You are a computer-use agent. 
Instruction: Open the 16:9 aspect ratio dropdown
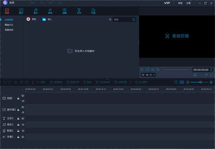pyautogui.click(x=148, y=75)
